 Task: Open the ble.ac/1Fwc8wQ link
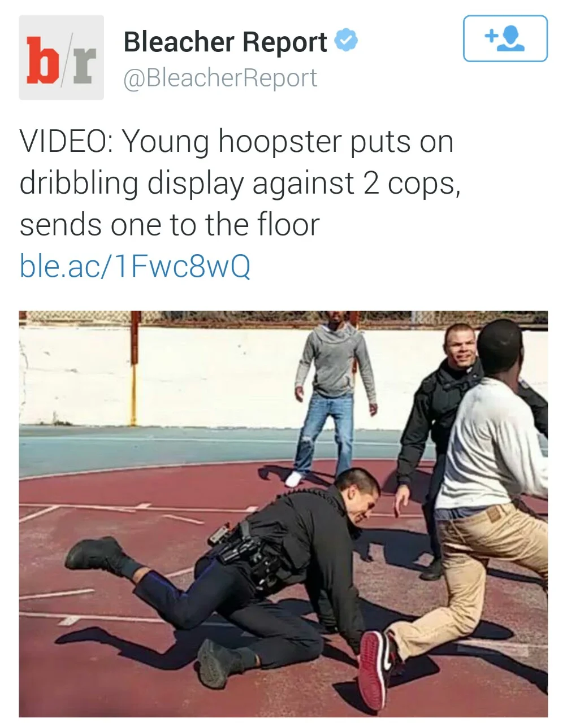(x=135, y=265)
